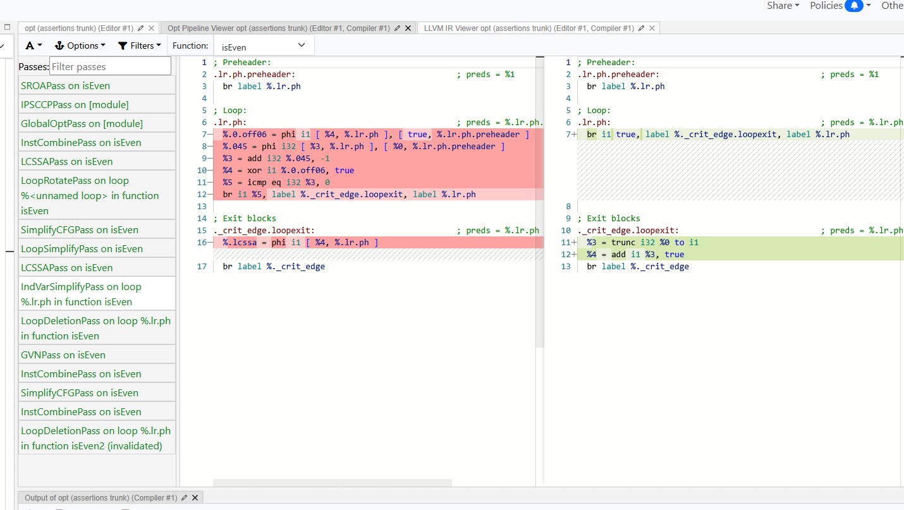Close the Opt Pipeline Viewer tab
The height and width of the screenshot is (510, 904).
(408, 28)
